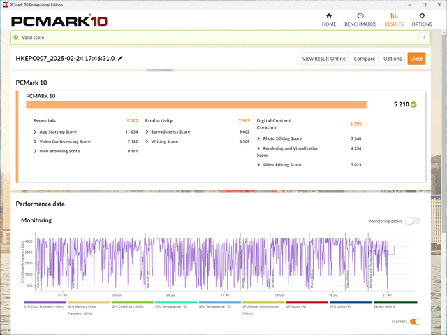
Task: Click the green checkmark beside 5 210 score
Action: point(413,104)
